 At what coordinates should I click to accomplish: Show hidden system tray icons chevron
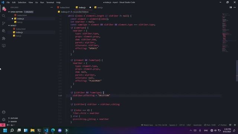click(x=191, y=130)
